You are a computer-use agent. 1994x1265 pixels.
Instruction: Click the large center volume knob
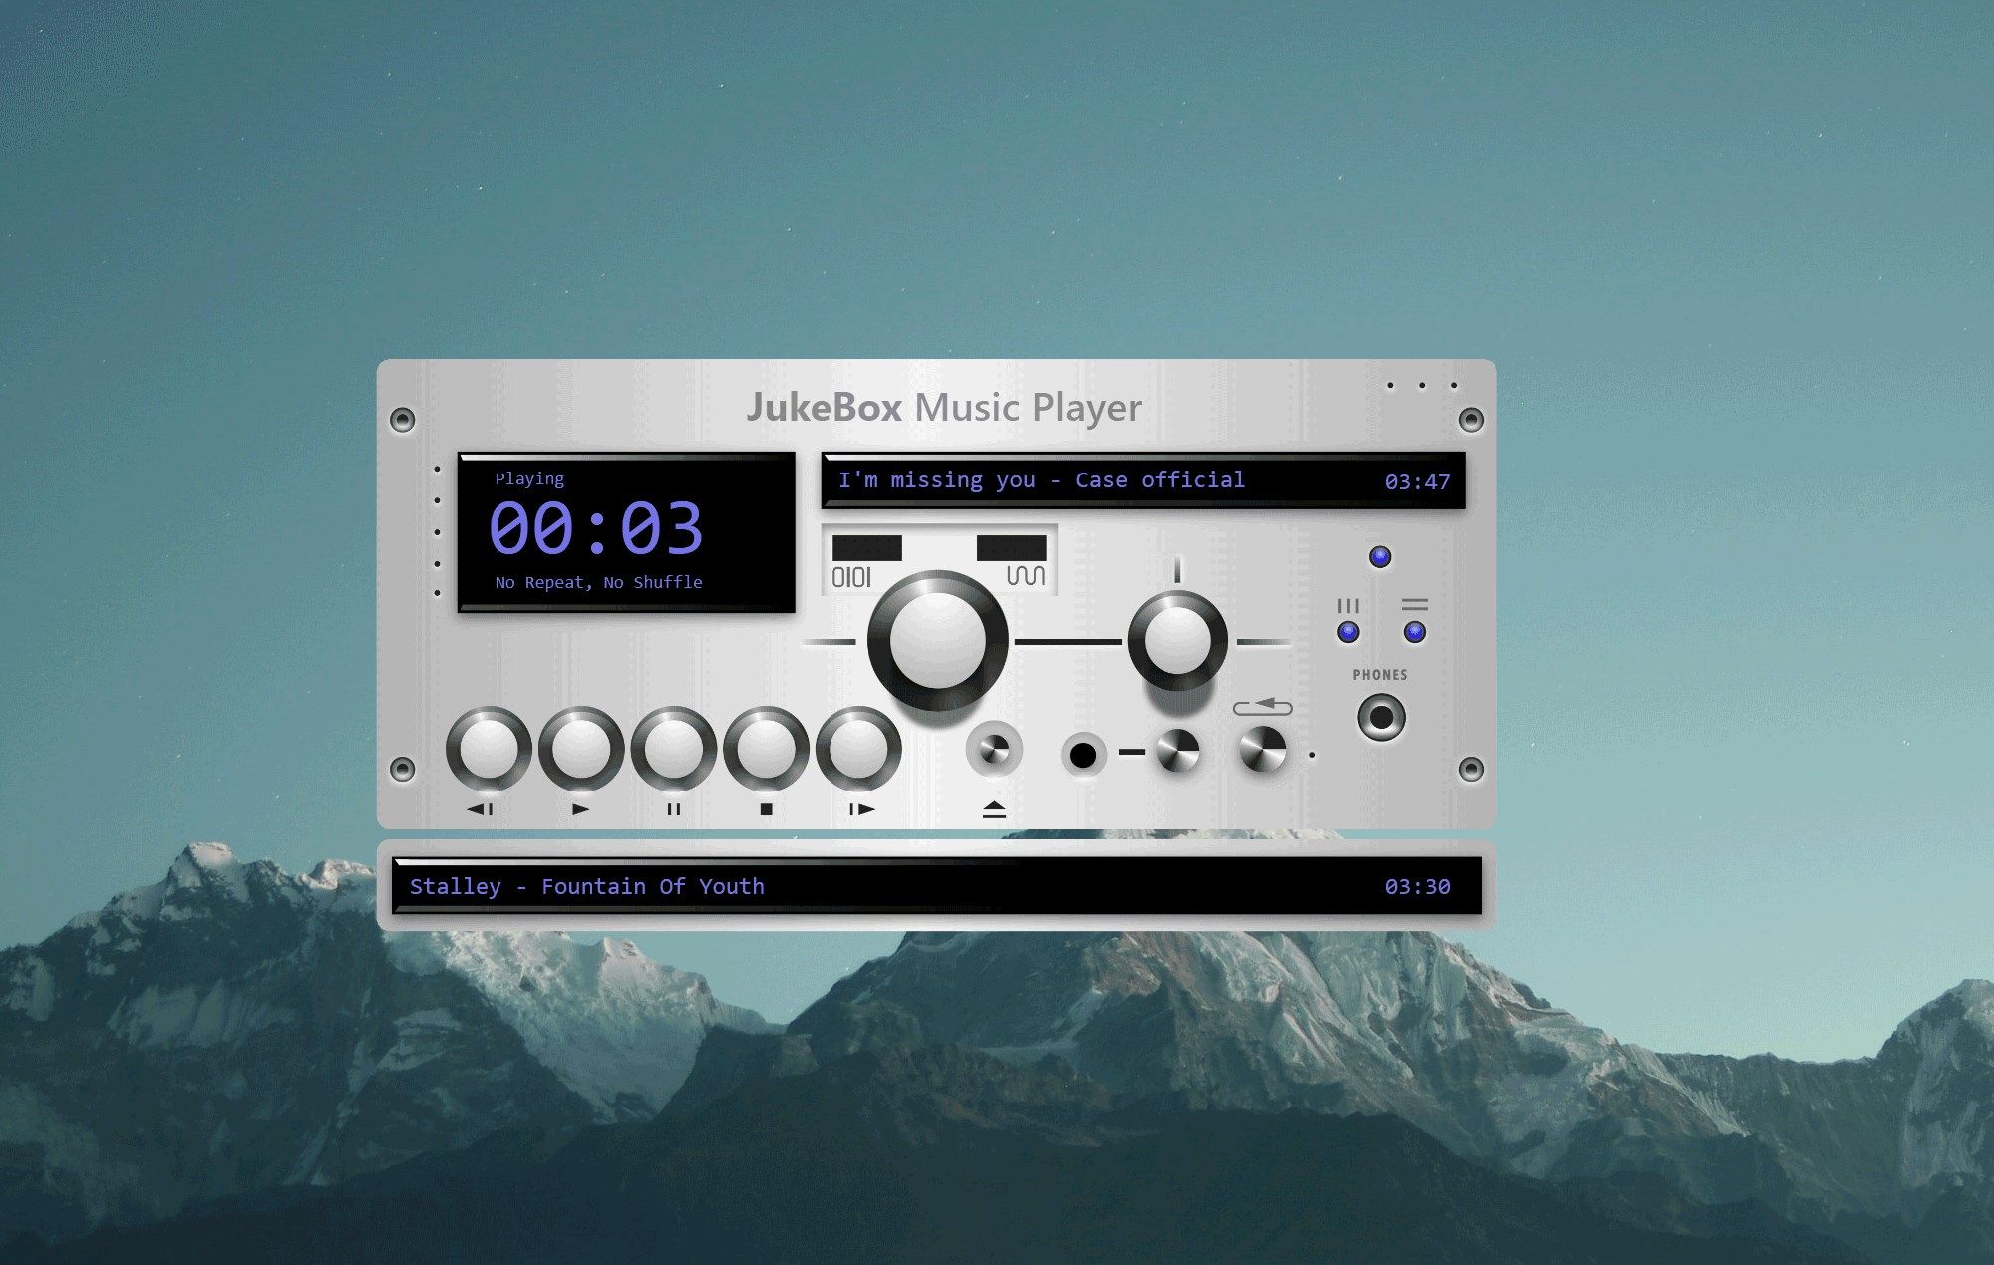pos(937,641)
